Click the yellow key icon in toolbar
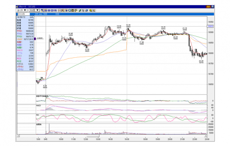The image size is (230, 146). (91, 10)
